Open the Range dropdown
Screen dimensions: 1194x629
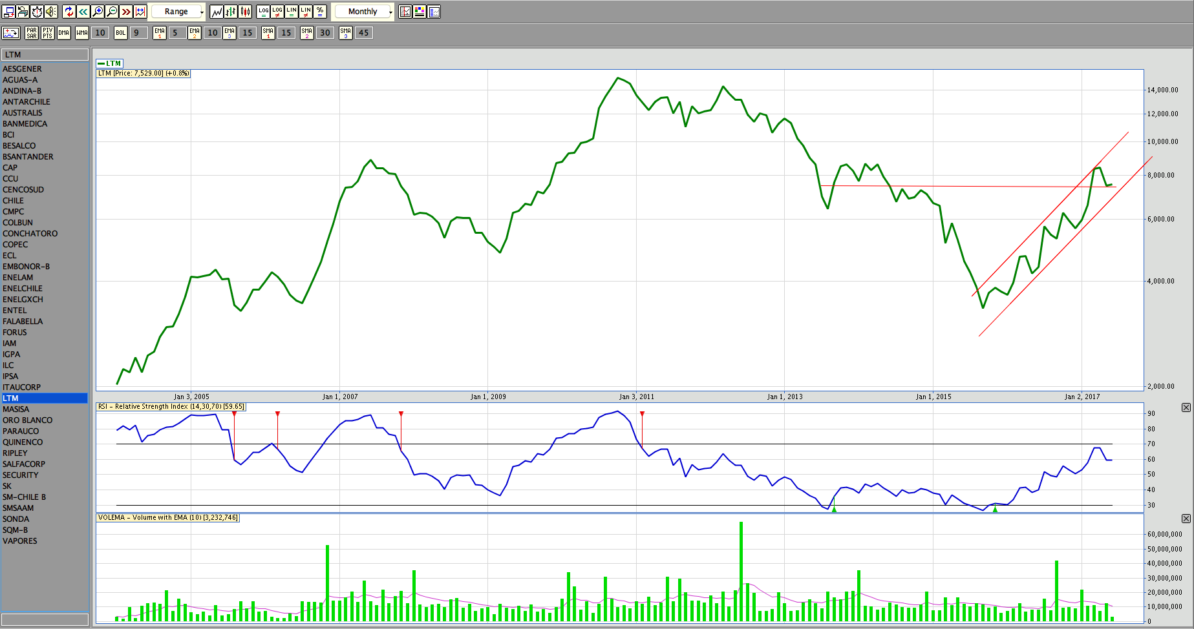[x=178, y=12]
